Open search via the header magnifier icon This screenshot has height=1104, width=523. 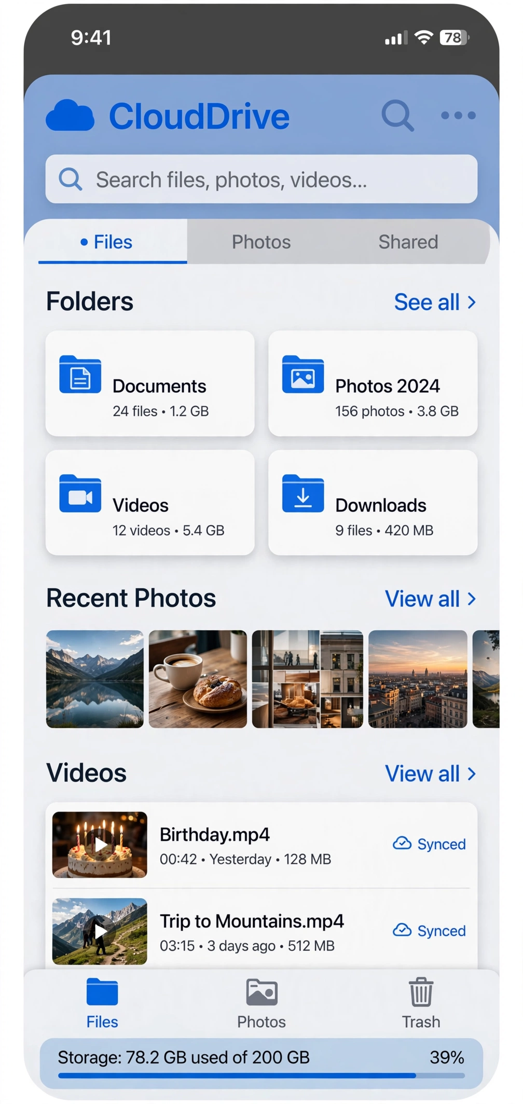(x=398, y=115)
